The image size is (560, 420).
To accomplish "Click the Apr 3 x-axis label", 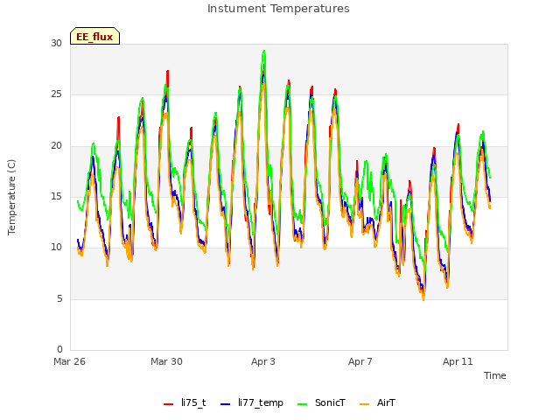I will pyautogui.click(x=263, y=361).
